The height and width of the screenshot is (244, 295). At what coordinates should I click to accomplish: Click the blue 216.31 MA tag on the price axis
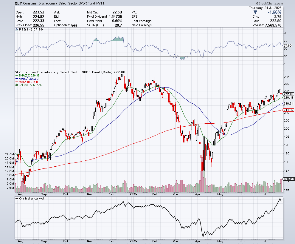pyautogui.click(x=288, y=104)
